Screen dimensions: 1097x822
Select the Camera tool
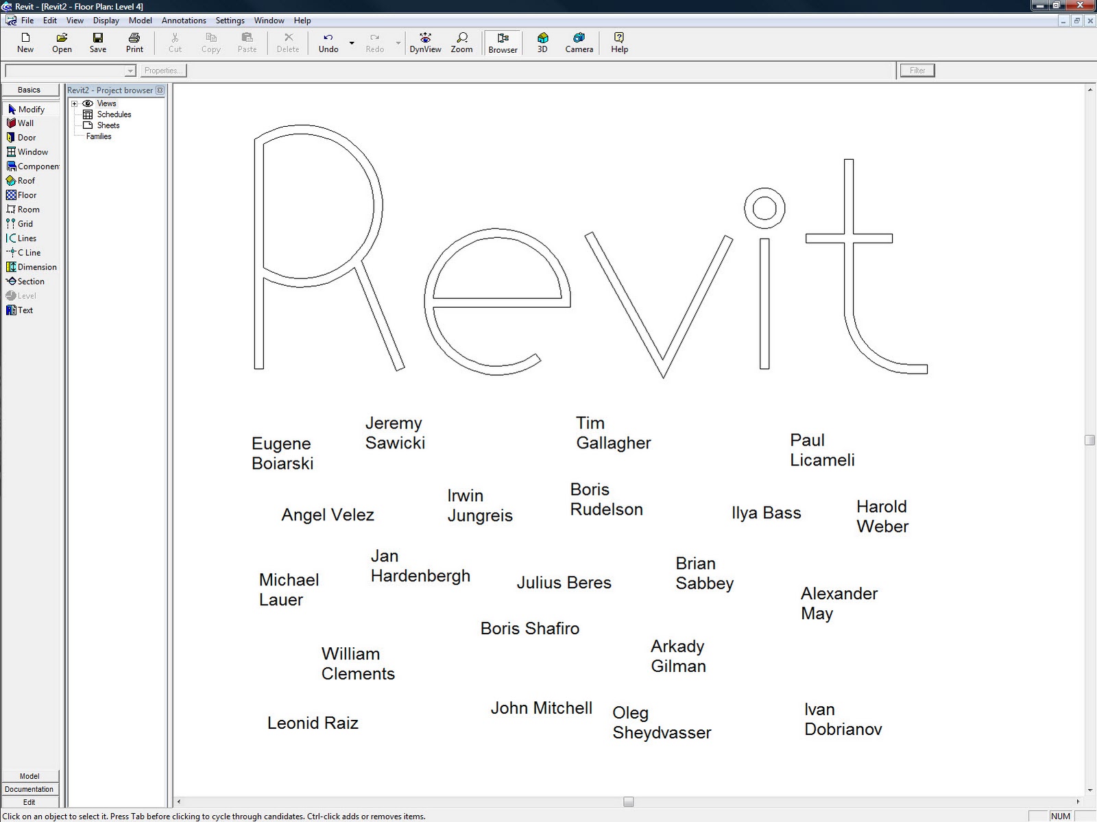(x=579, y=43)
